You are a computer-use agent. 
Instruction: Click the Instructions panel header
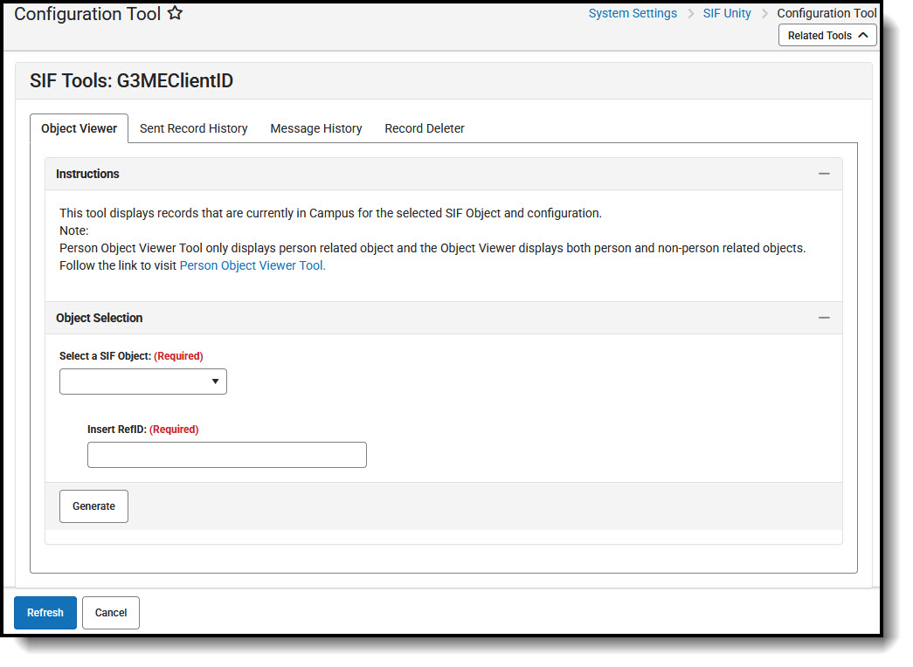coord(87,173)
